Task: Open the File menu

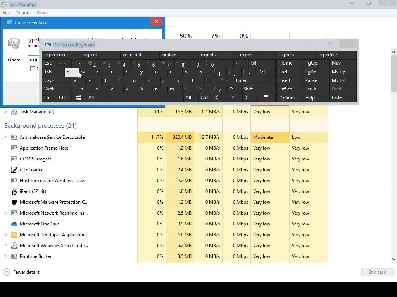Action: click(x=6, y=13)
